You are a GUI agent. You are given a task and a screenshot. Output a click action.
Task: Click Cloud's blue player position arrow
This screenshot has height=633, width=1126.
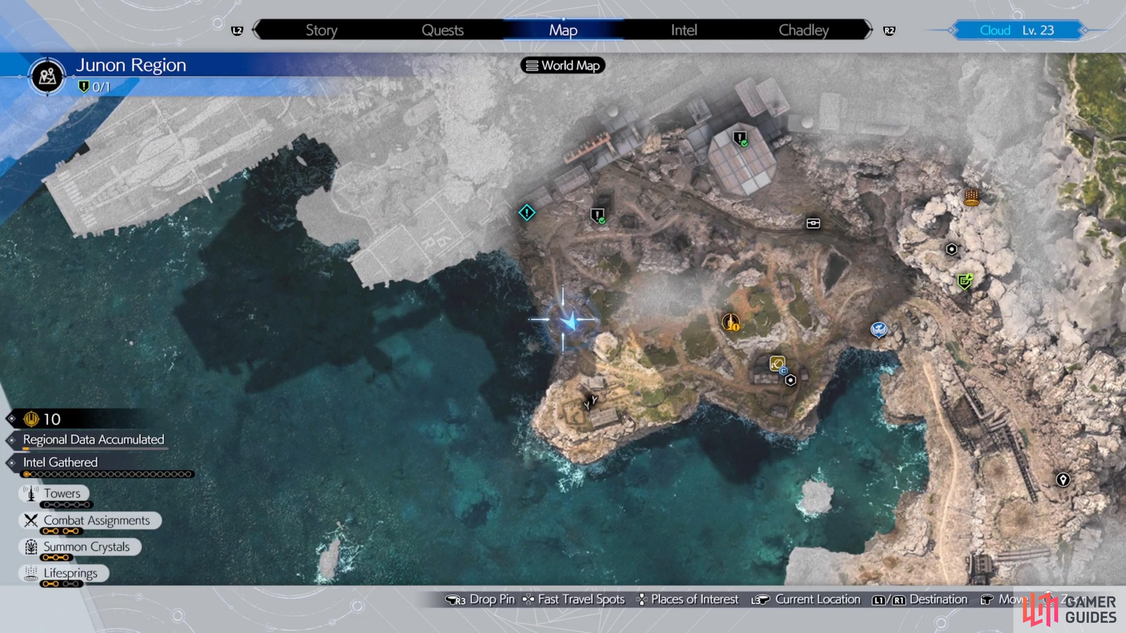[569, 321]
